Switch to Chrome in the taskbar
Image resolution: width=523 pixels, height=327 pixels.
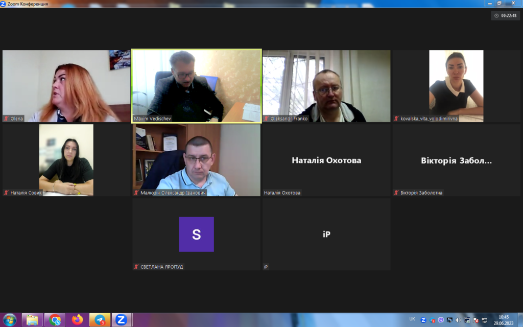(55, 320)
